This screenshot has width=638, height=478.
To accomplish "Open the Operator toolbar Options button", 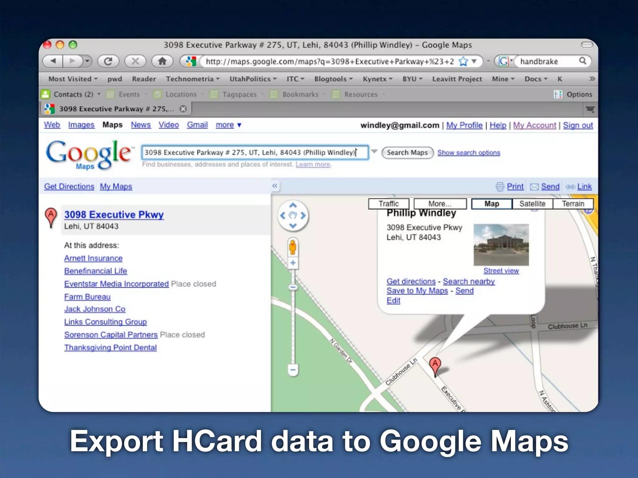I will (x=573, y=94).
